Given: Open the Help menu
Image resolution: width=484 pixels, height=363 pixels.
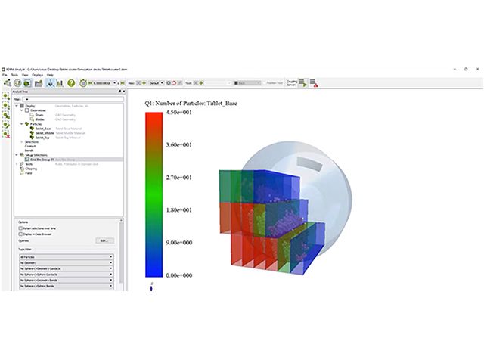Looking at the screenshot, I should pos(50,75).
